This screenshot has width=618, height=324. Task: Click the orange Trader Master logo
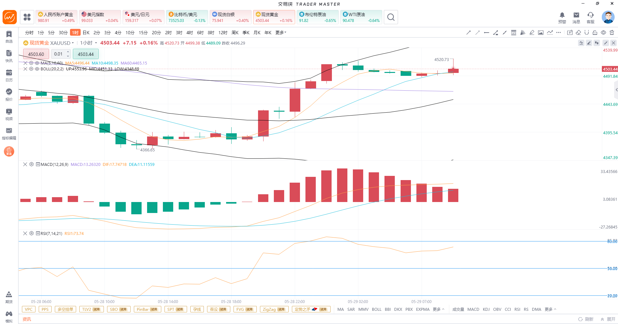pos(10,17)
